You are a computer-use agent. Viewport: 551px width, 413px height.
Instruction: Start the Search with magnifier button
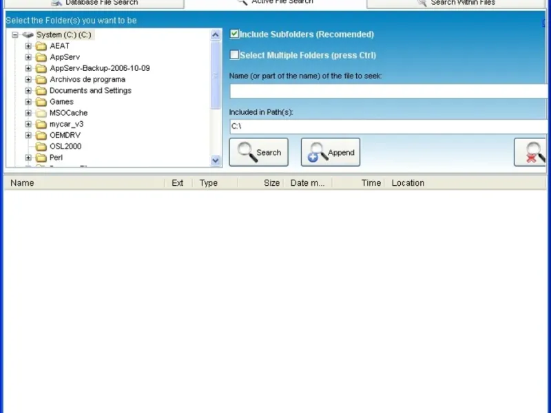259,152
